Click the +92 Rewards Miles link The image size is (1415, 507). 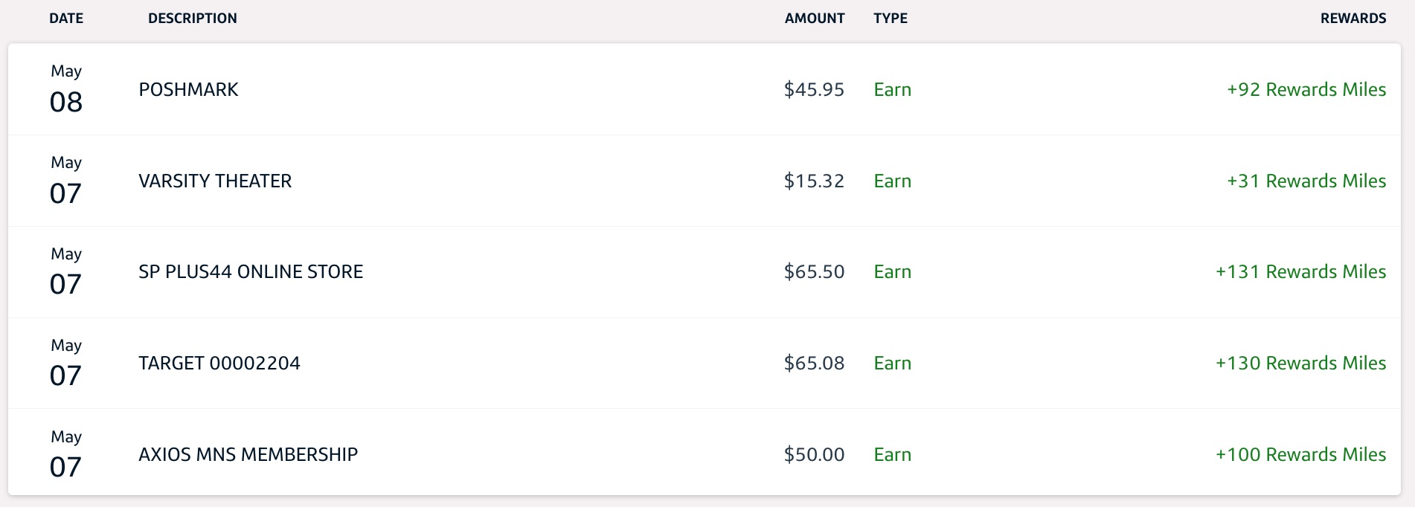pos(1306,89)
